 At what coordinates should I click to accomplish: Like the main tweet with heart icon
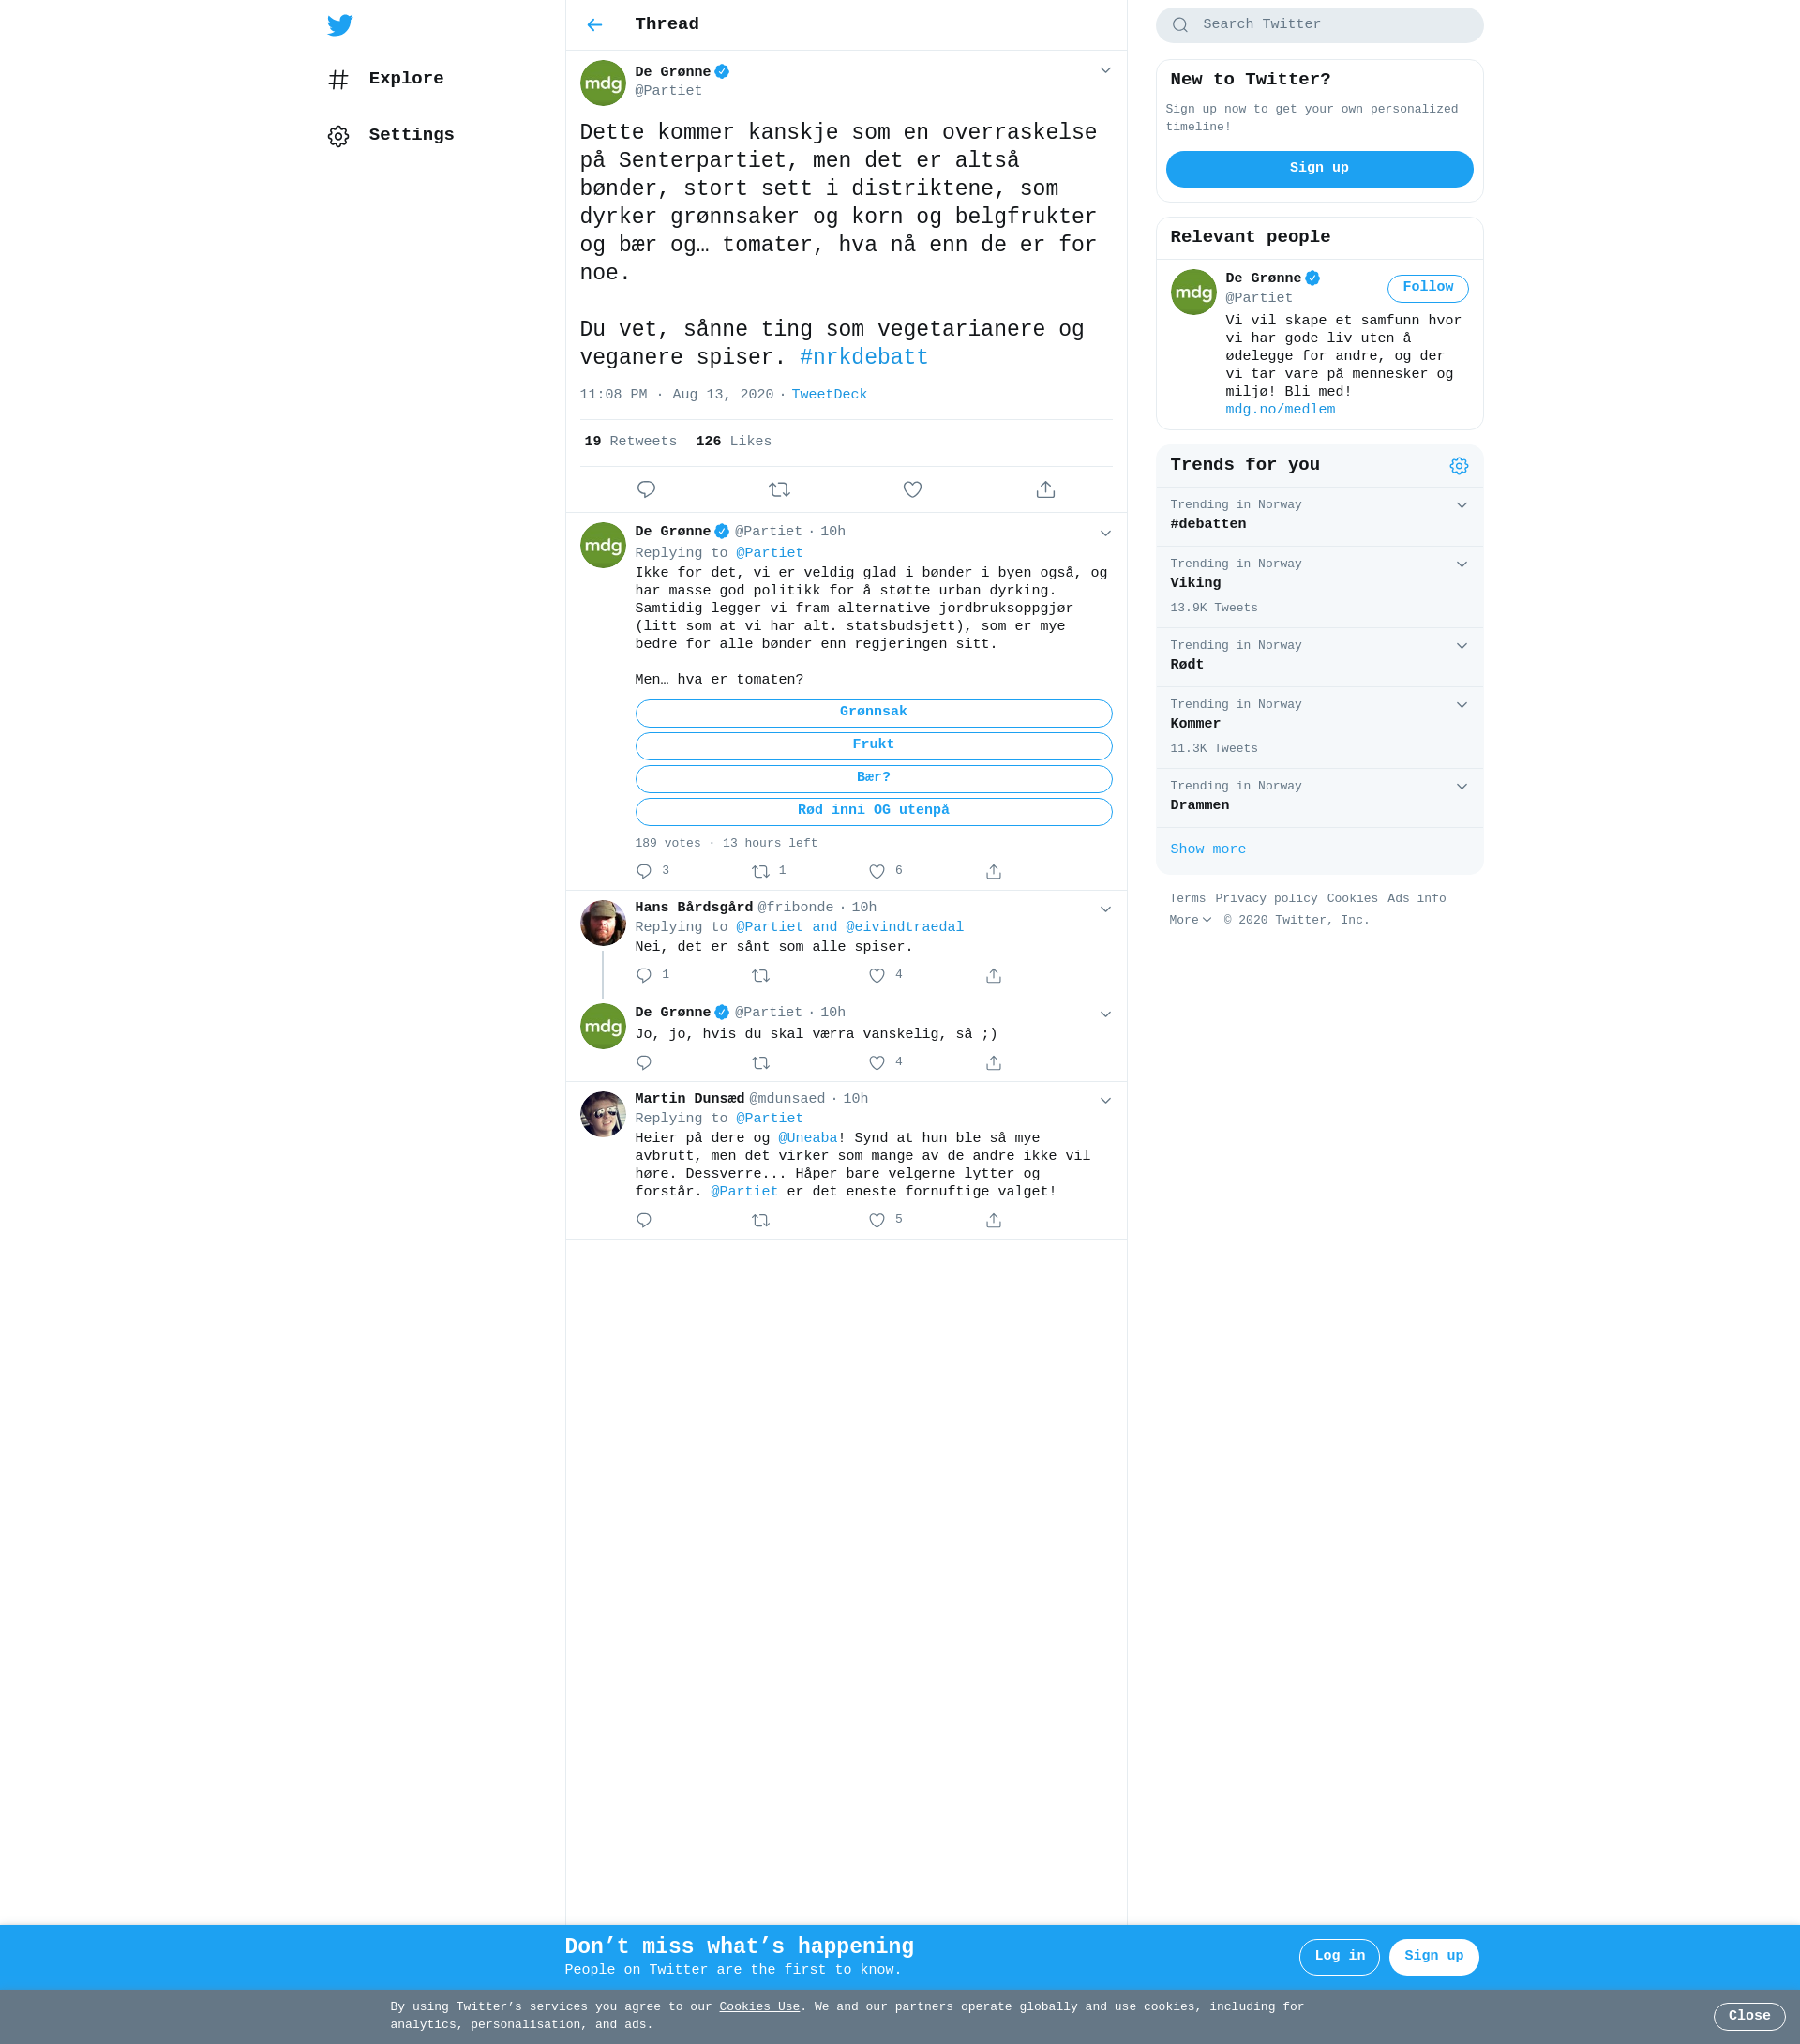[912, 489]
